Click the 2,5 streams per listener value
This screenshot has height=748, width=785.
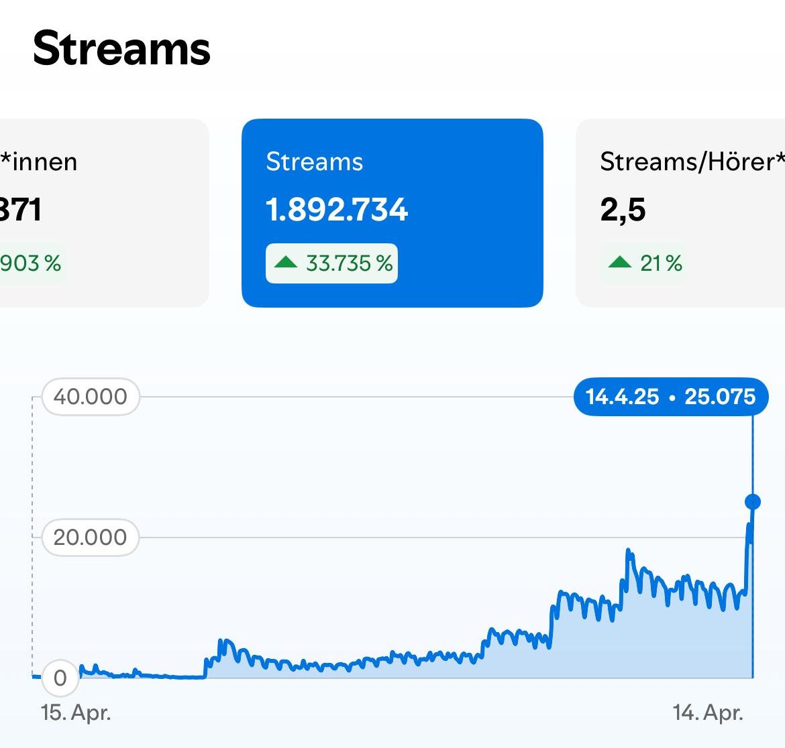tap(623, 210)
